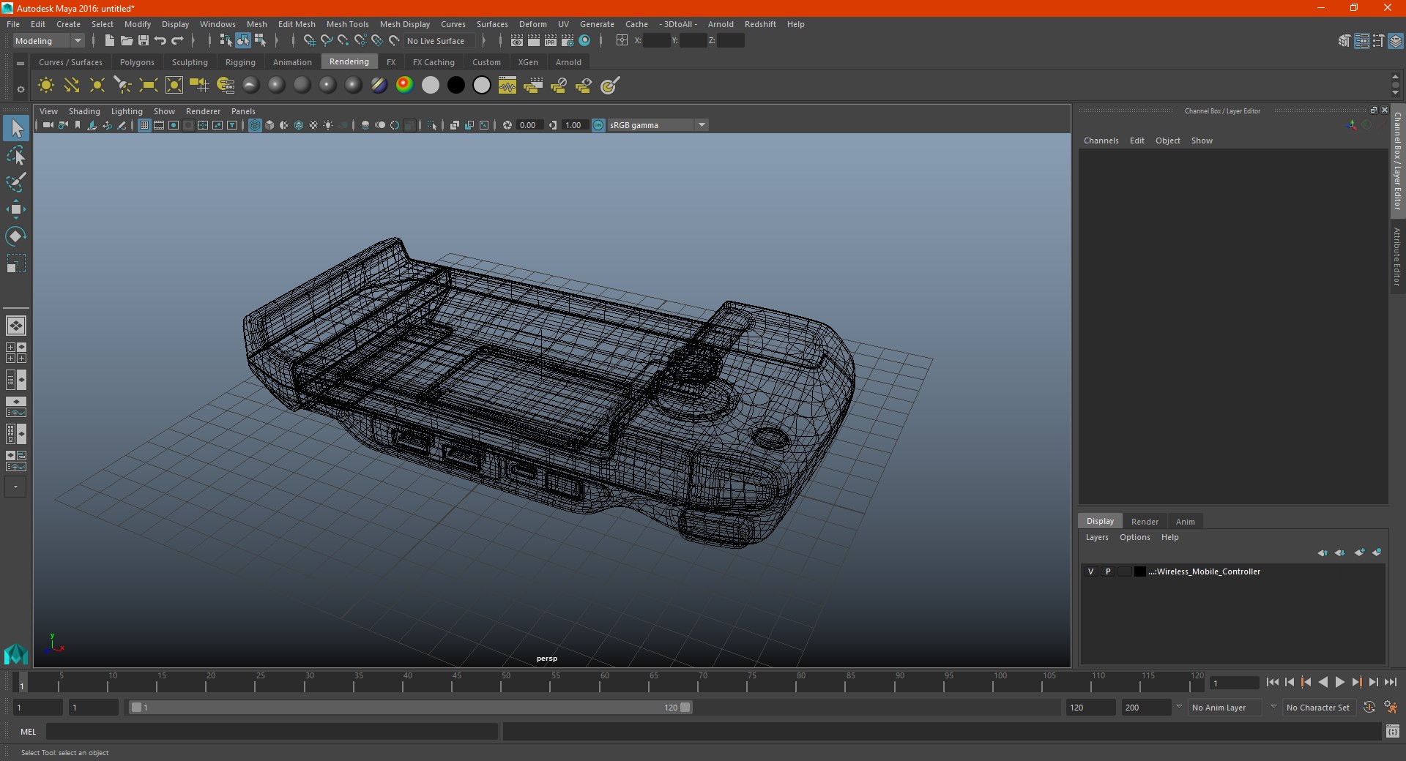1406x761 pixels.
Task: Open the shelf menu hamburger icon
Action: (21, 64)
